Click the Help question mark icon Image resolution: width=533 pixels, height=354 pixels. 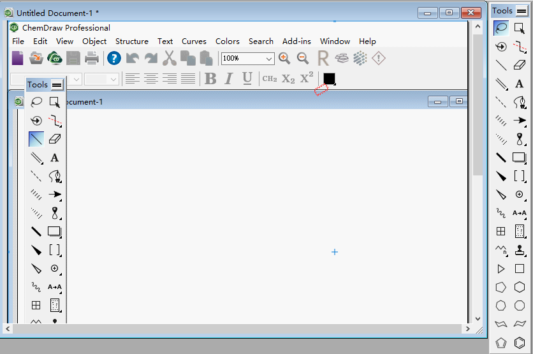pyautogui.click(x=114, y=59)
